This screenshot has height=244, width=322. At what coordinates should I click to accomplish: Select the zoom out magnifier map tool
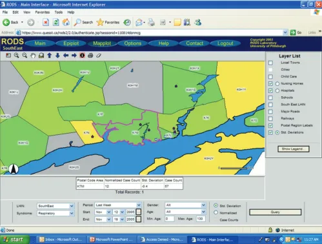tap(25, 56)
